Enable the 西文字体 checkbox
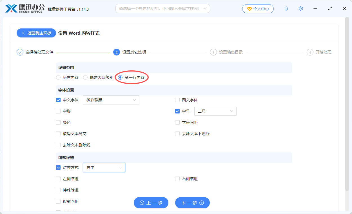The width and height of the screenshot is (352, 214). pos(177,100)
